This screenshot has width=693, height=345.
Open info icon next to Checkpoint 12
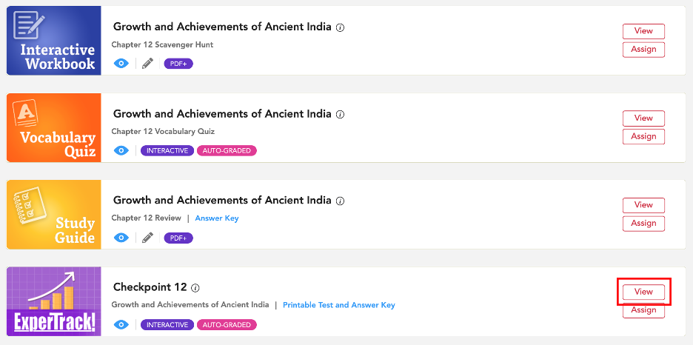click(195, 288)
